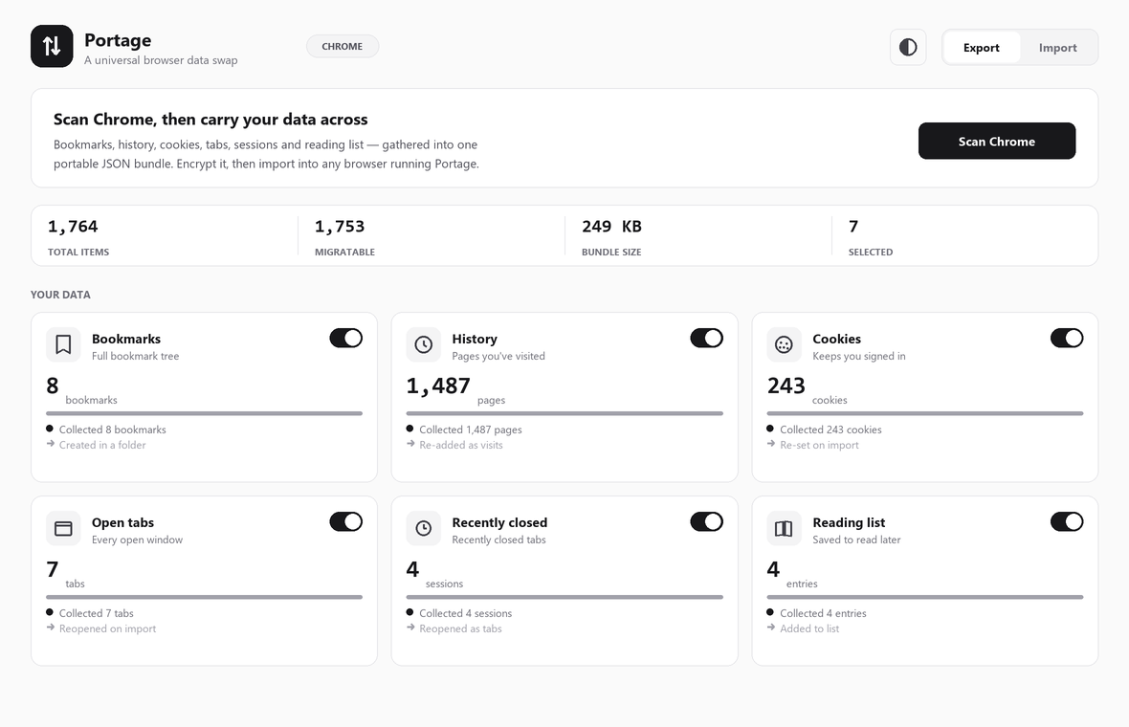Click 'Keeps you signed in' subtitle

click(x=859, y=356)
